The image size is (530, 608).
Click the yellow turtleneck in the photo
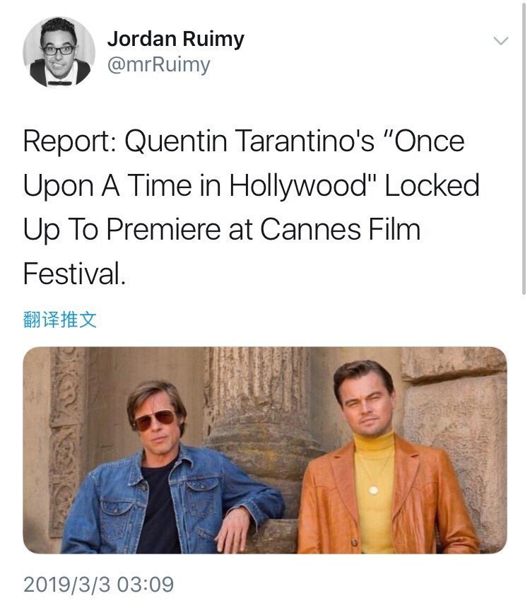(373, 488)
